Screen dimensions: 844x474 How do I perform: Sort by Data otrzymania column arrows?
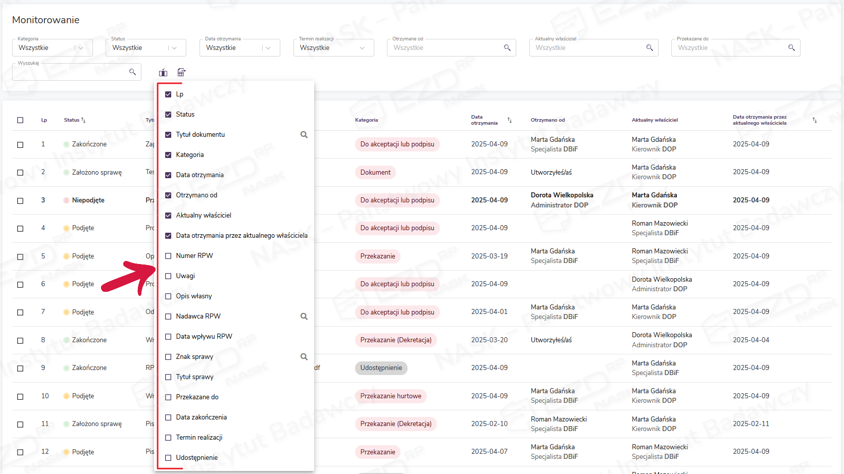coord(510,120)
